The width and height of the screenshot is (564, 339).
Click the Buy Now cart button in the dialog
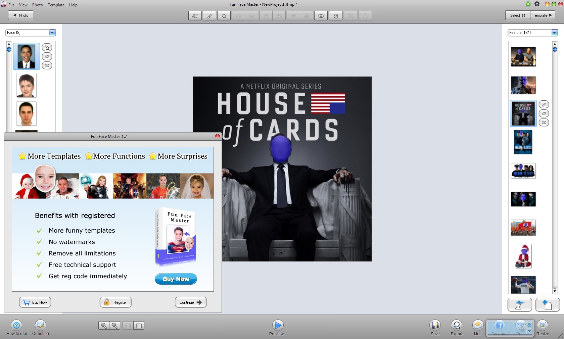[x=35, y=302]
